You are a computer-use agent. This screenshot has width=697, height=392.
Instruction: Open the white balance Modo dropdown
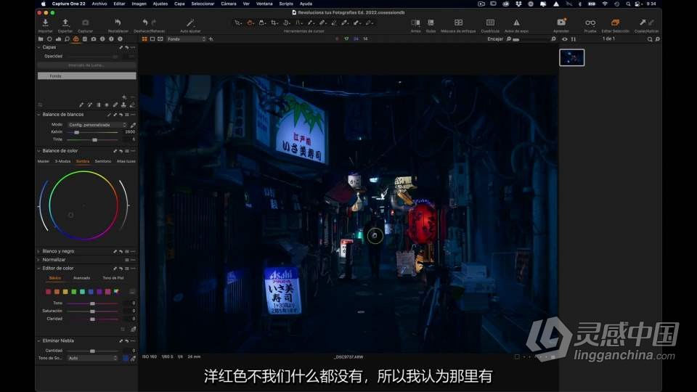pyautogui.click(x=98, y=125)
